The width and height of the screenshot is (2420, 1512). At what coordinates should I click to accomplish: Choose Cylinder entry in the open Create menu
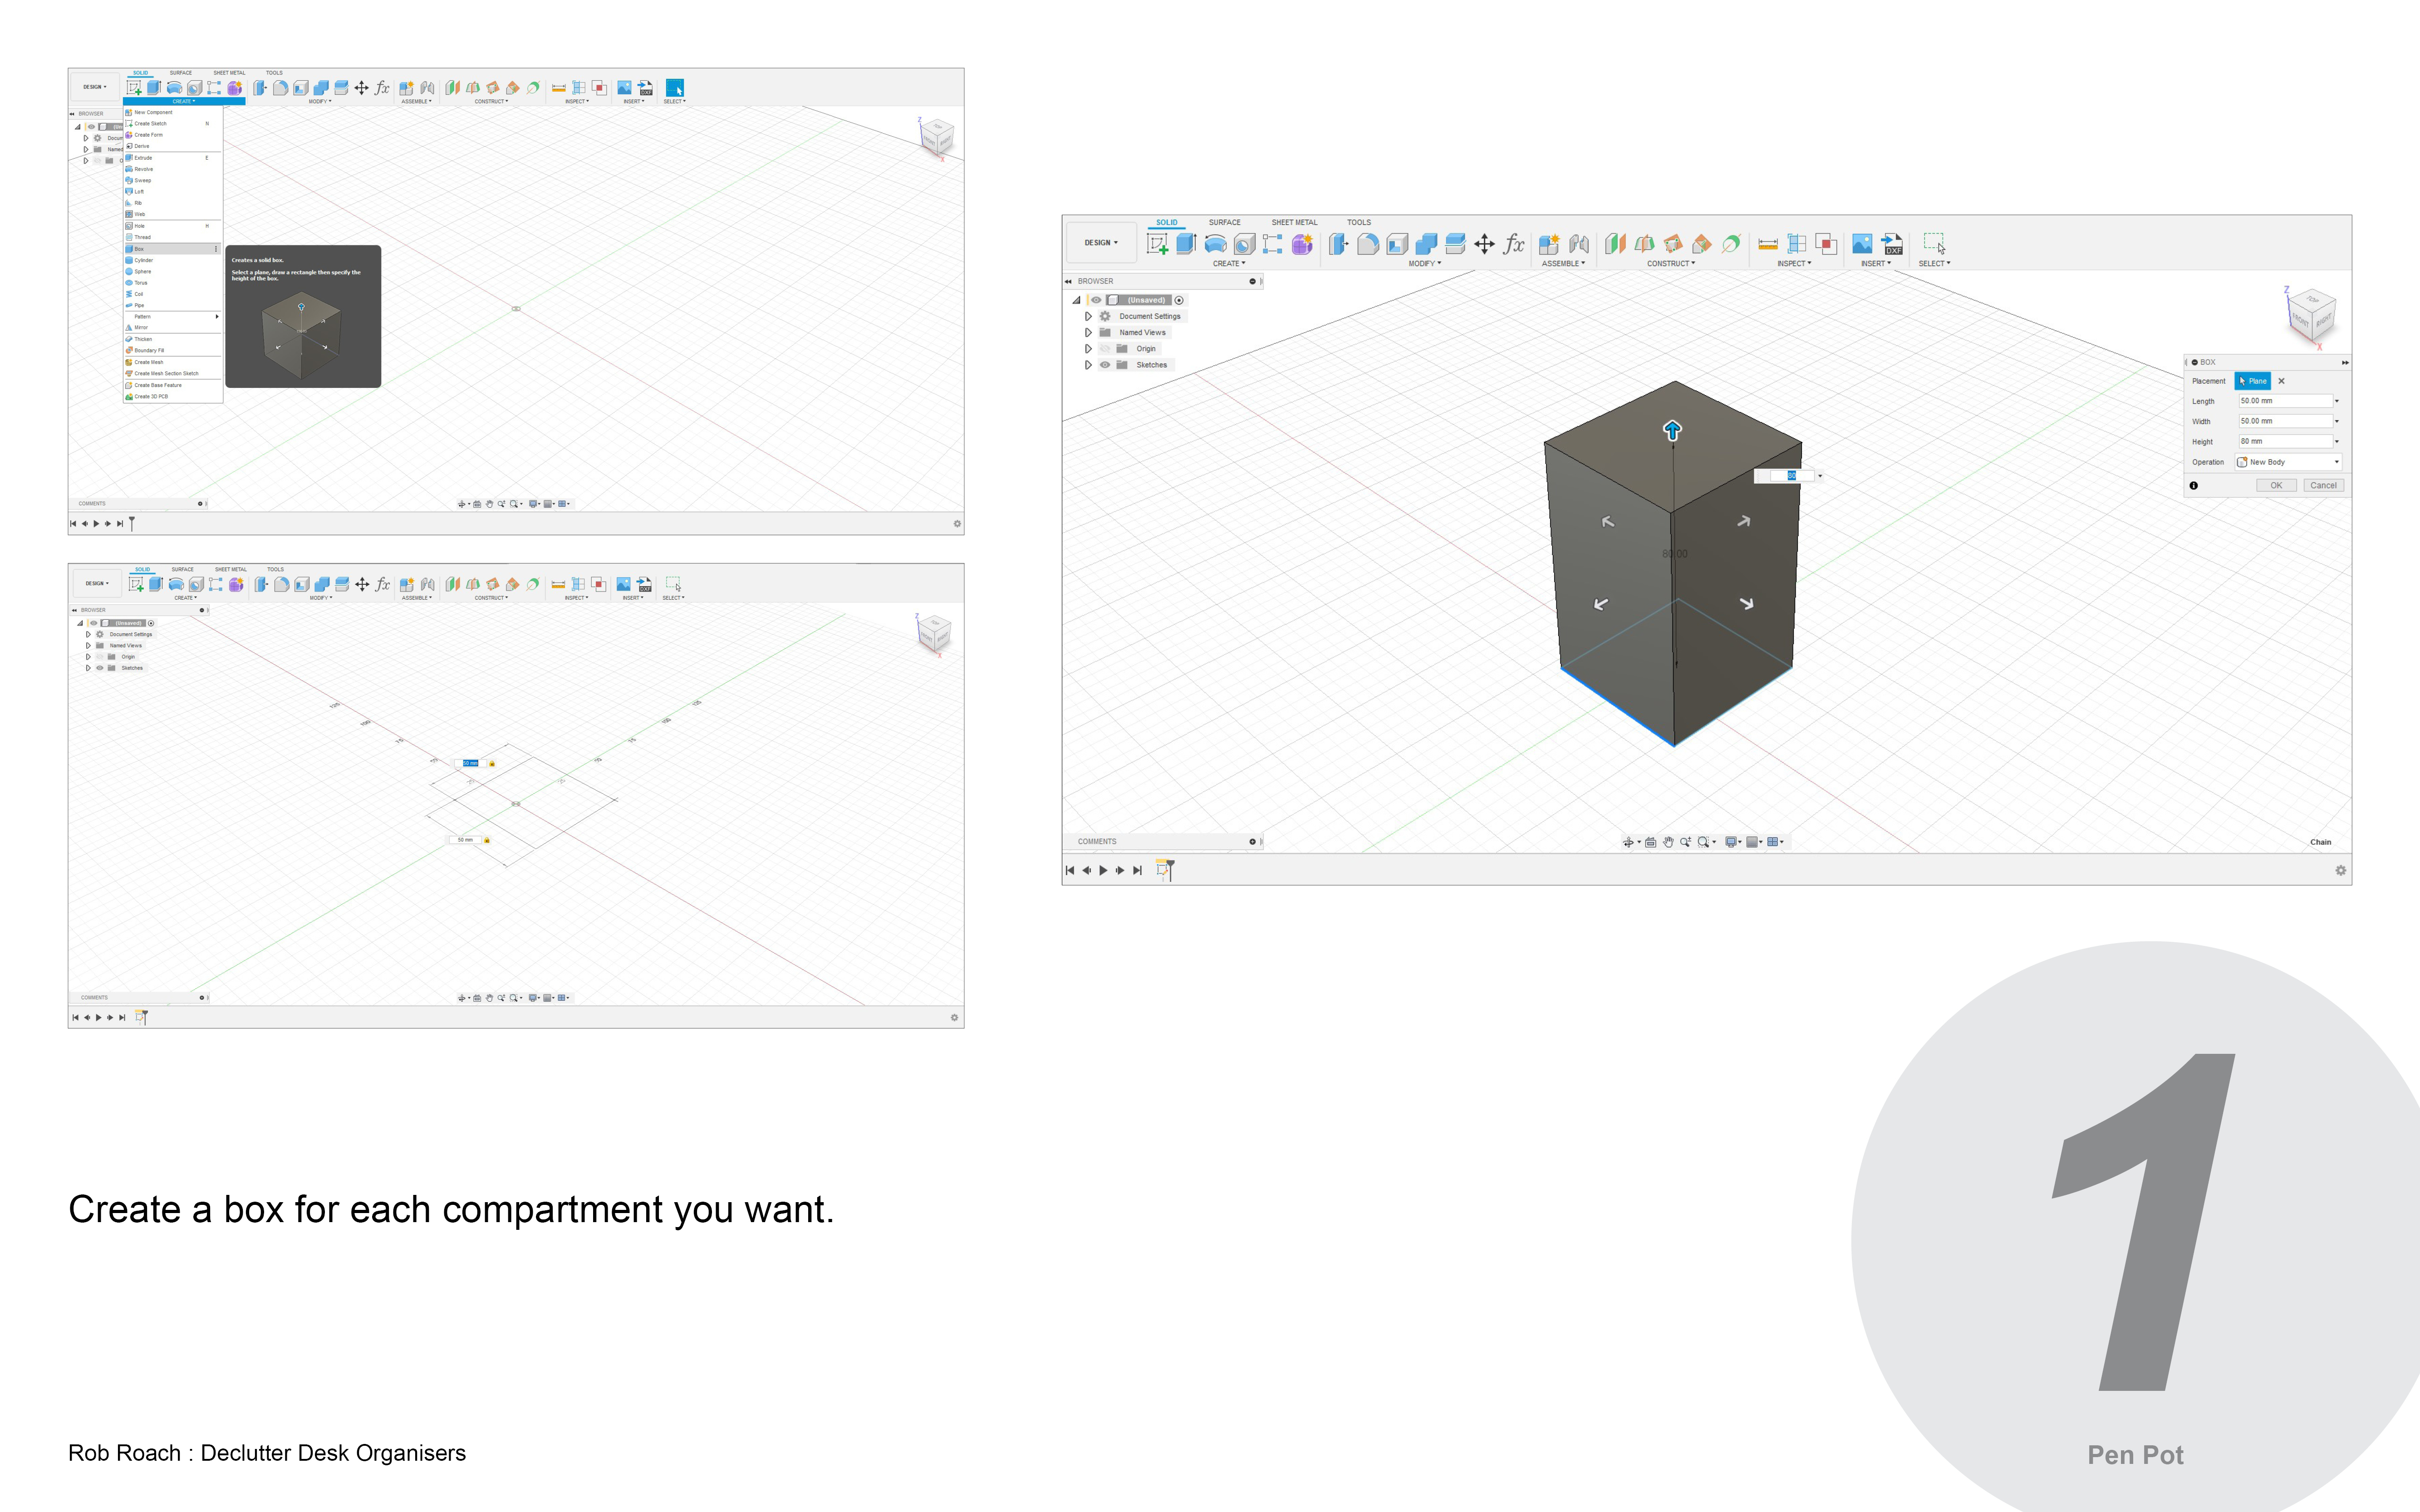(172, 260)
